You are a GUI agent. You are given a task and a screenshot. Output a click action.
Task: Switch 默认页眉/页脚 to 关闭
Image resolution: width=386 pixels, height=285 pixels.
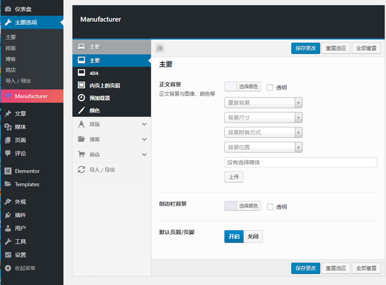(x=253, y=237)
